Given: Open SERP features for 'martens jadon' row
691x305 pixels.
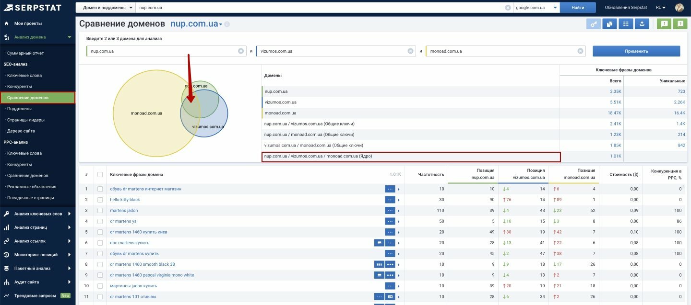Looking at the screenshot, I should (390, 210).
